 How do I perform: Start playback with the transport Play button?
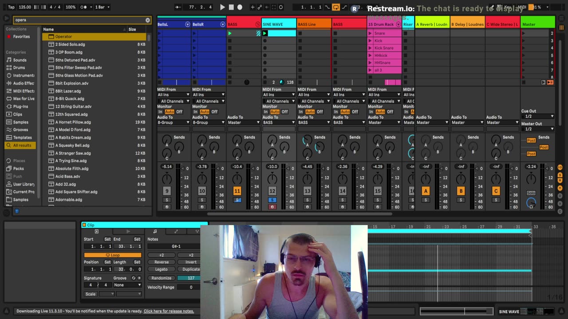tap(222, 7)
